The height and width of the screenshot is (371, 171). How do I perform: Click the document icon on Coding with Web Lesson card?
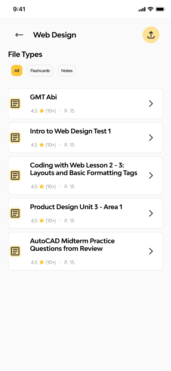(x=15, y=175)
